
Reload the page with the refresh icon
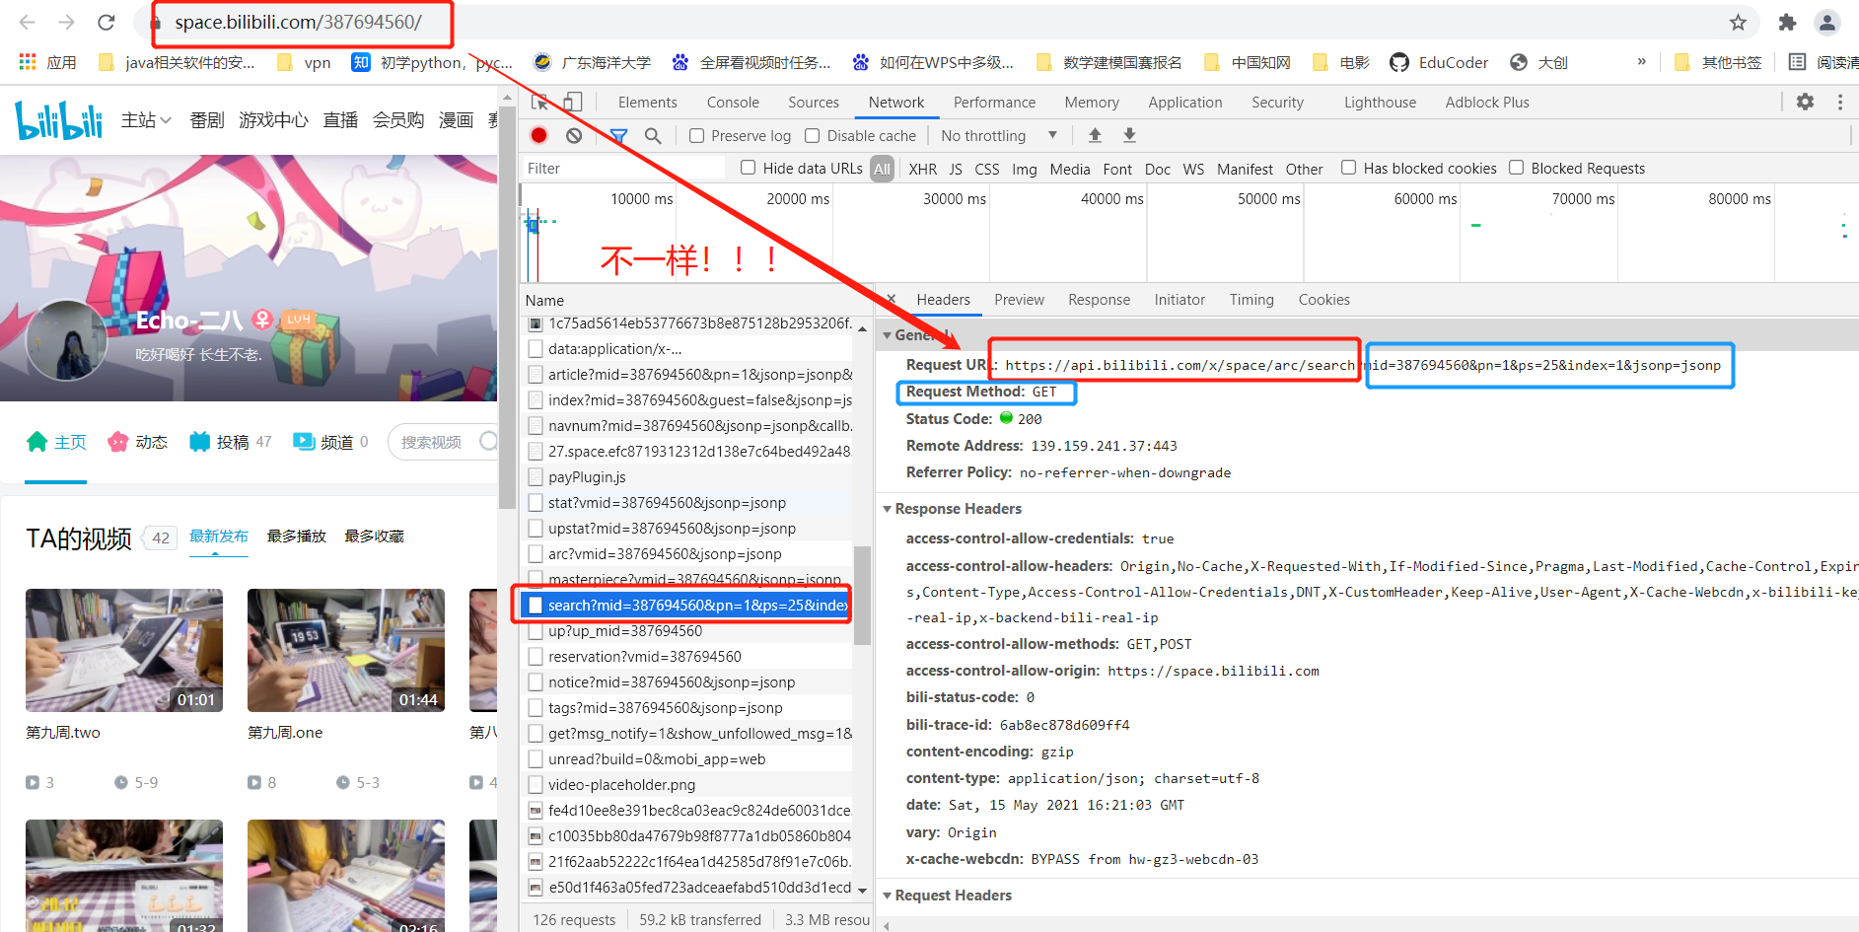pos(107,22)
